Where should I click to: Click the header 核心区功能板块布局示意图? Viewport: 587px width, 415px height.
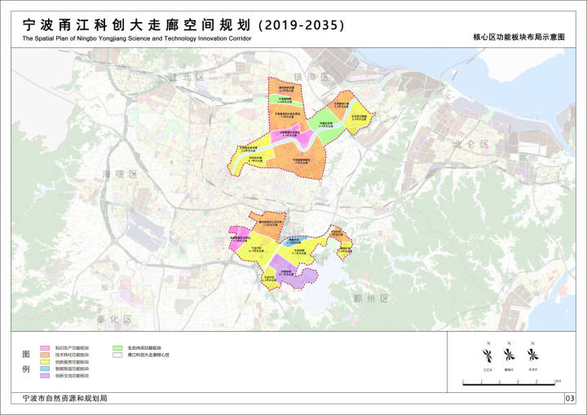coord(519,37)
